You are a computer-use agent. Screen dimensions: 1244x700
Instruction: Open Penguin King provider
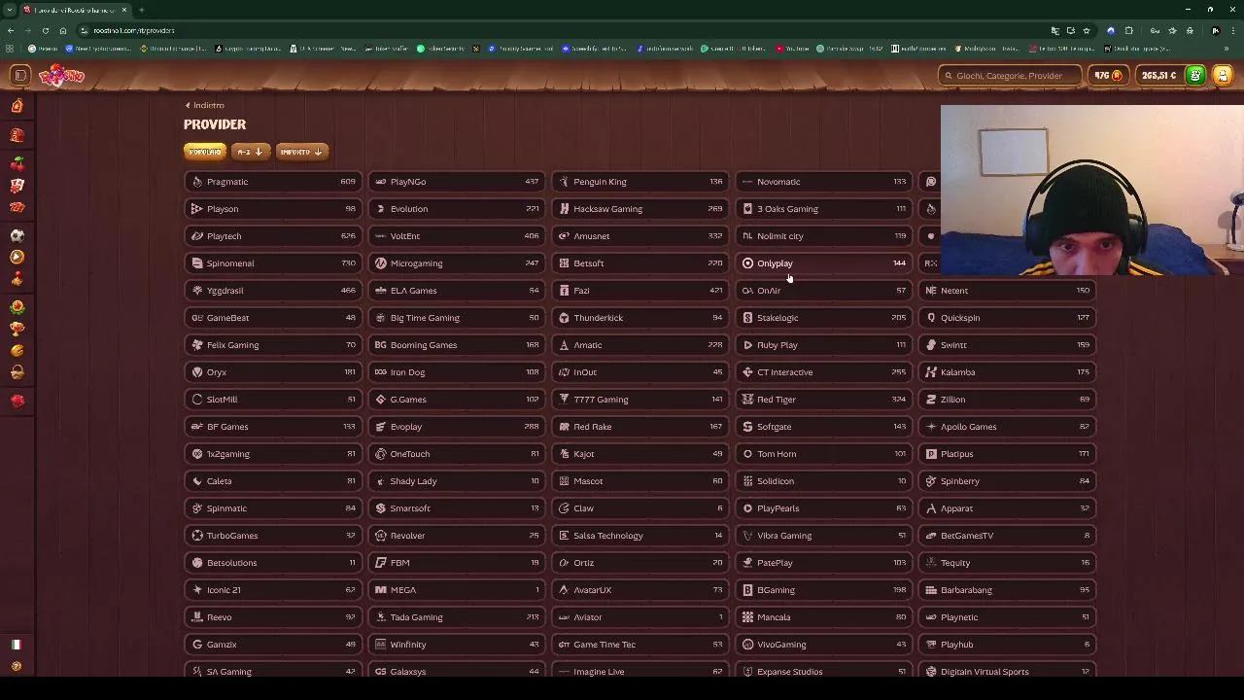(x=639, y=182)
